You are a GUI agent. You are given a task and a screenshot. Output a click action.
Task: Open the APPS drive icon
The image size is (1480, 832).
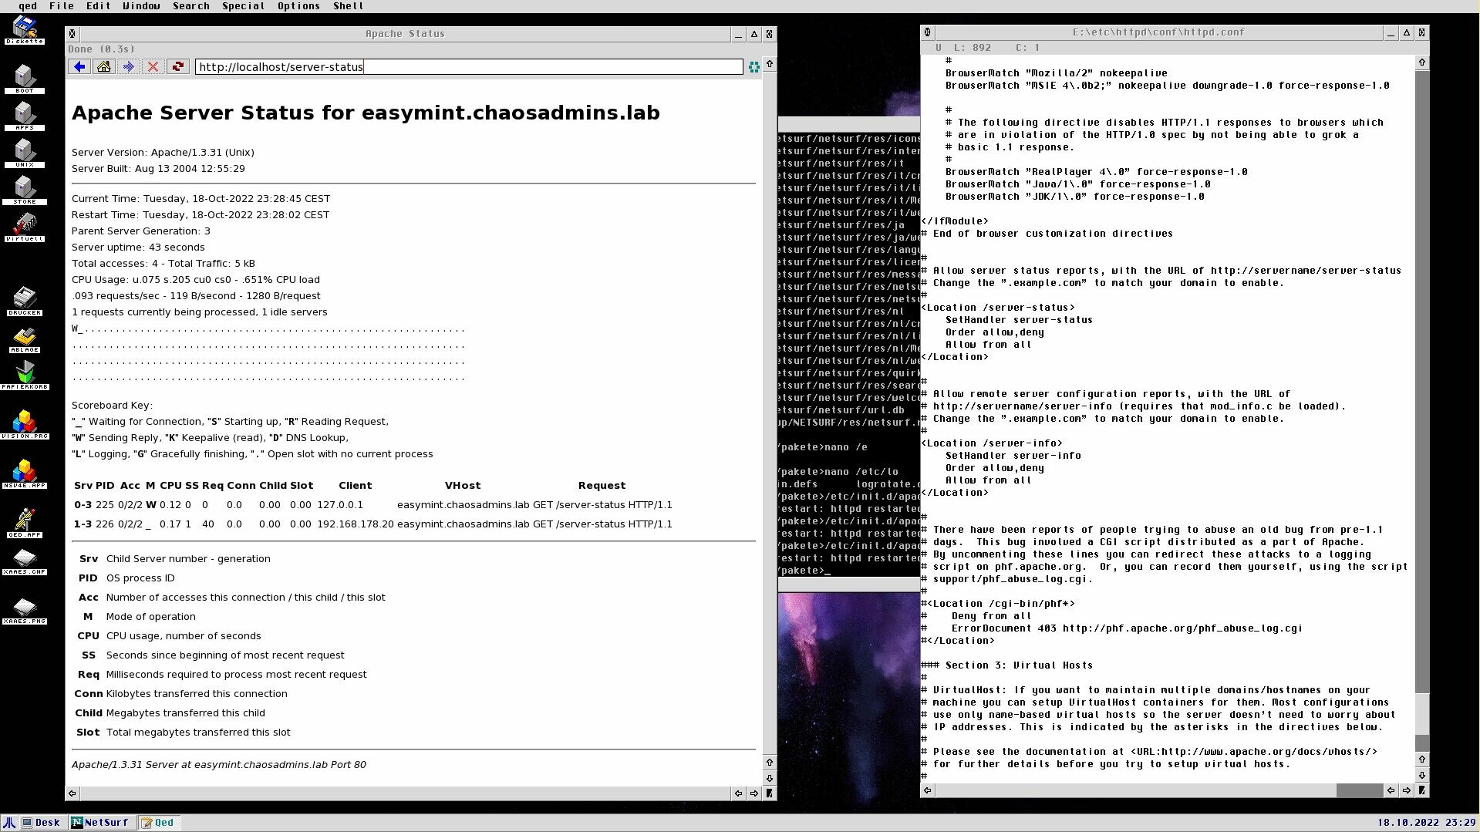(25, 115)
